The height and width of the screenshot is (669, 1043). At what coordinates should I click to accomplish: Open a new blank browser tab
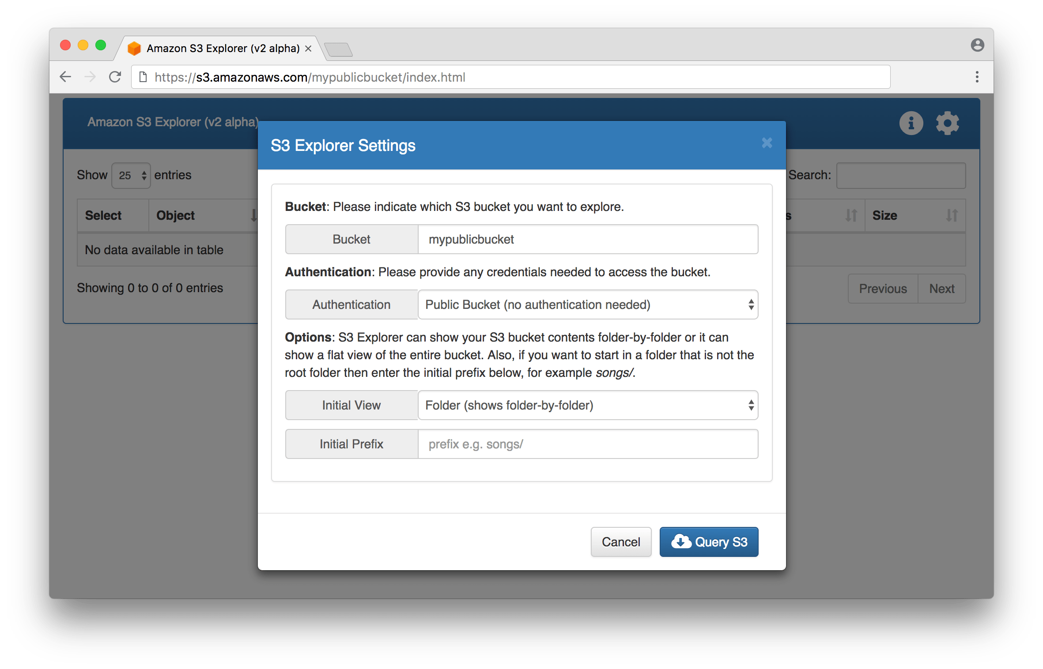coord(339,49)
